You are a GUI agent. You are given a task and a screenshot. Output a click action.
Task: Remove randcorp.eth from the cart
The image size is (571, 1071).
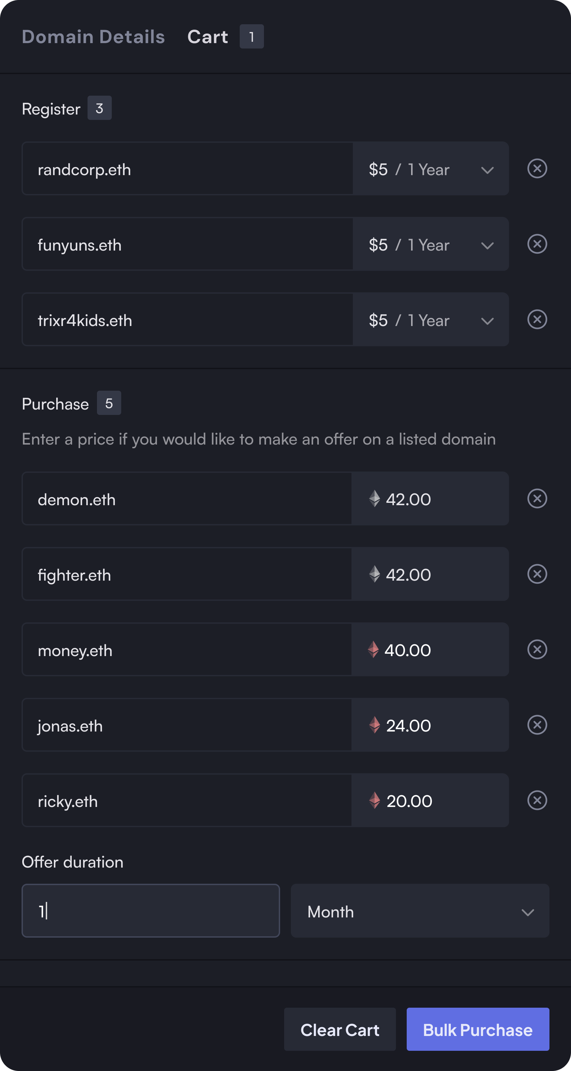coord(537,169)
